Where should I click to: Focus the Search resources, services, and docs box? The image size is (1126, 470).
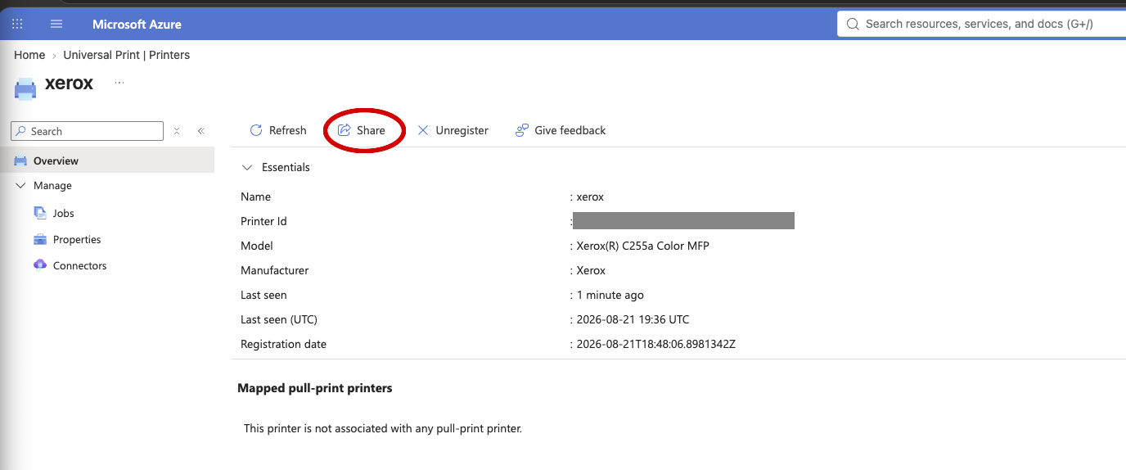[x=982, y=24]
